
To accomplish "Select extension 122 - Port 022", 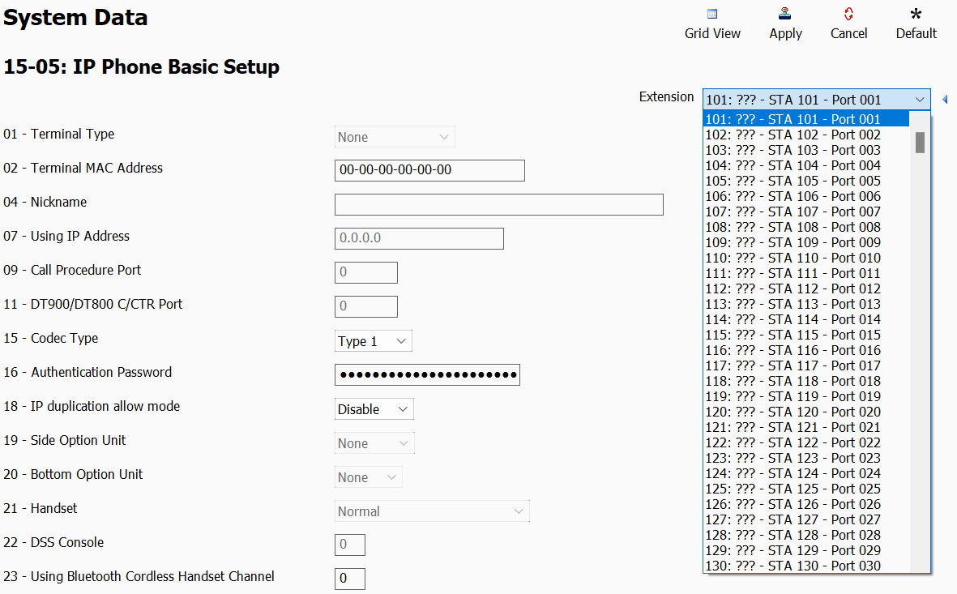I will click(x=806, y=442).
